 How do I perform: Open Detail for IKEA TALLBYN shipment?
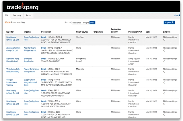tap(44, 112)
